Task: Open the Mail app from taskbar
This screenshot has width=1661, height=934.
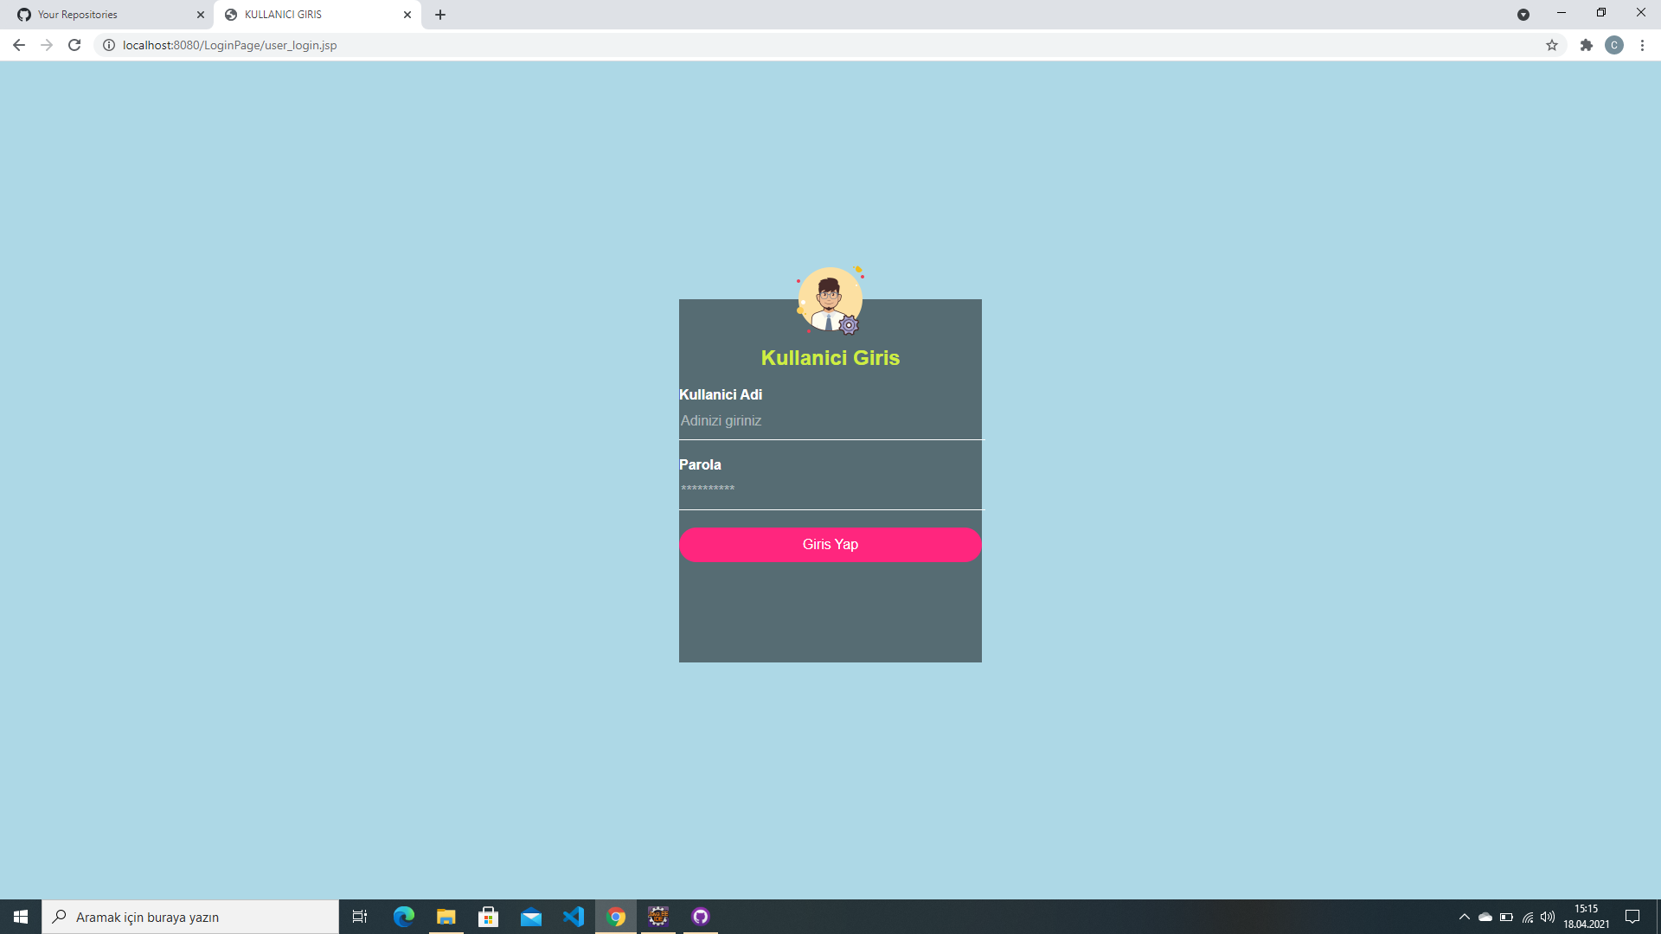Action: click(531, 917)
